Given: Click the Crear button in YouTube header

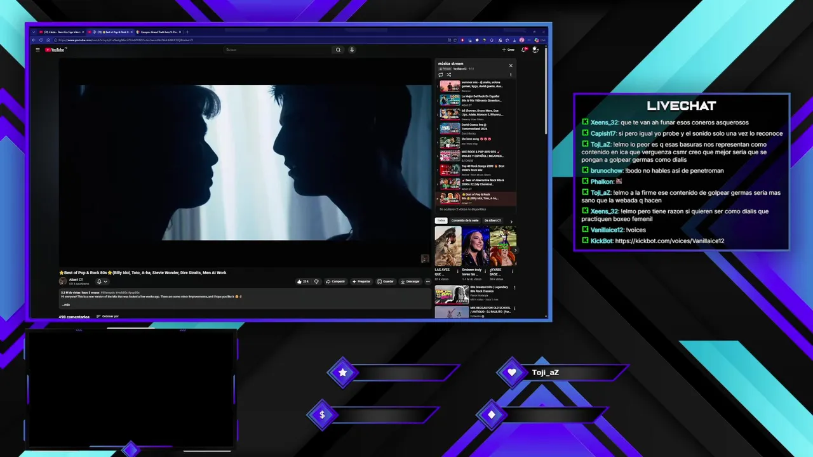Looking at the screenshot, I should coord(508,50).
